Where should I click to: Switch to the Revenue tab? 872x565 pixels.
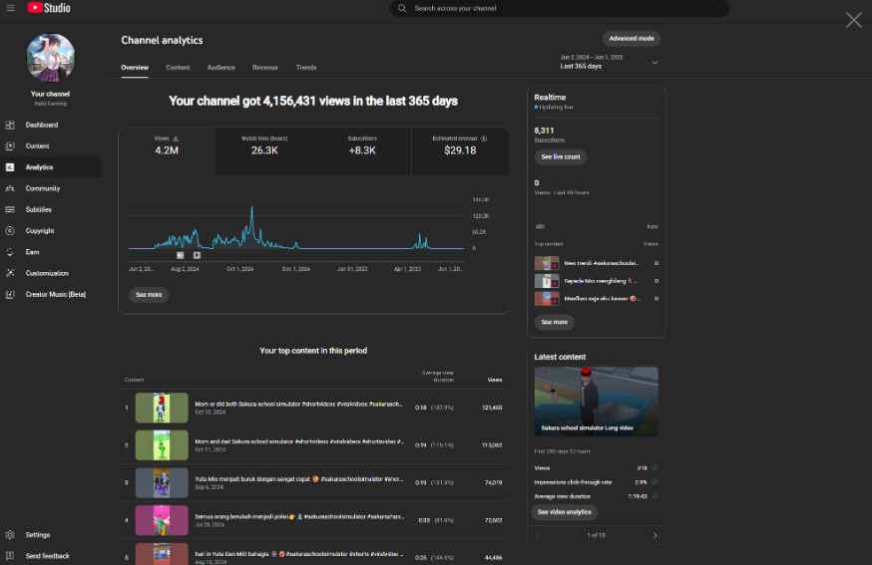pos(264,67)
